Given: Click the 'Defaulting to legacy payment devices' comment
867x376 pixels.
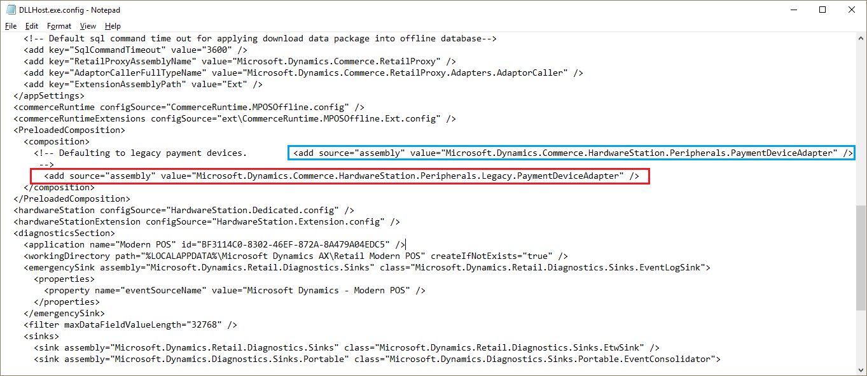Looking at the screenshot, I should [x=140, y=153].
